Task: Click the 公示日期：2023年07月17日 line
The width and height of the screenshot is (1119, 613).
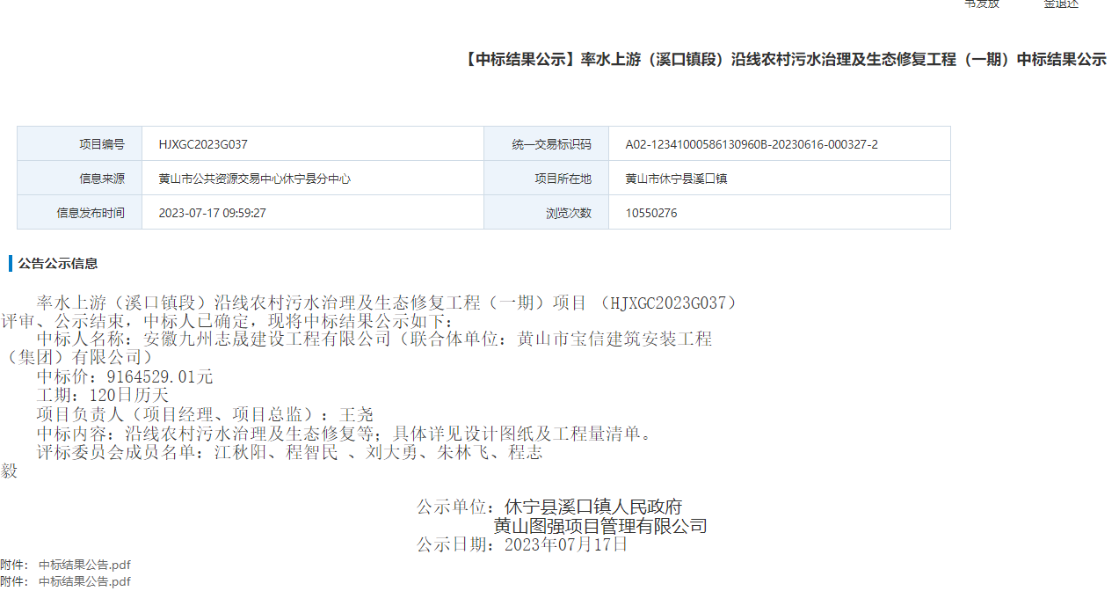Action: (x=522, y=544)
